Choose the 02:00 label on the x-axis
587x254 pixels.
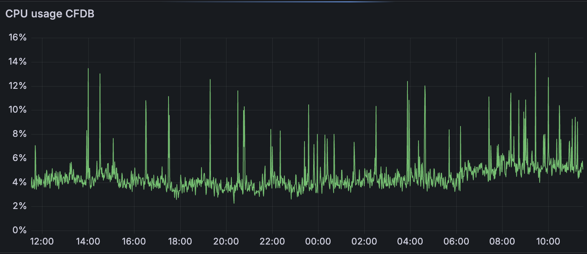pyautogui.click(x=364, y=241)
